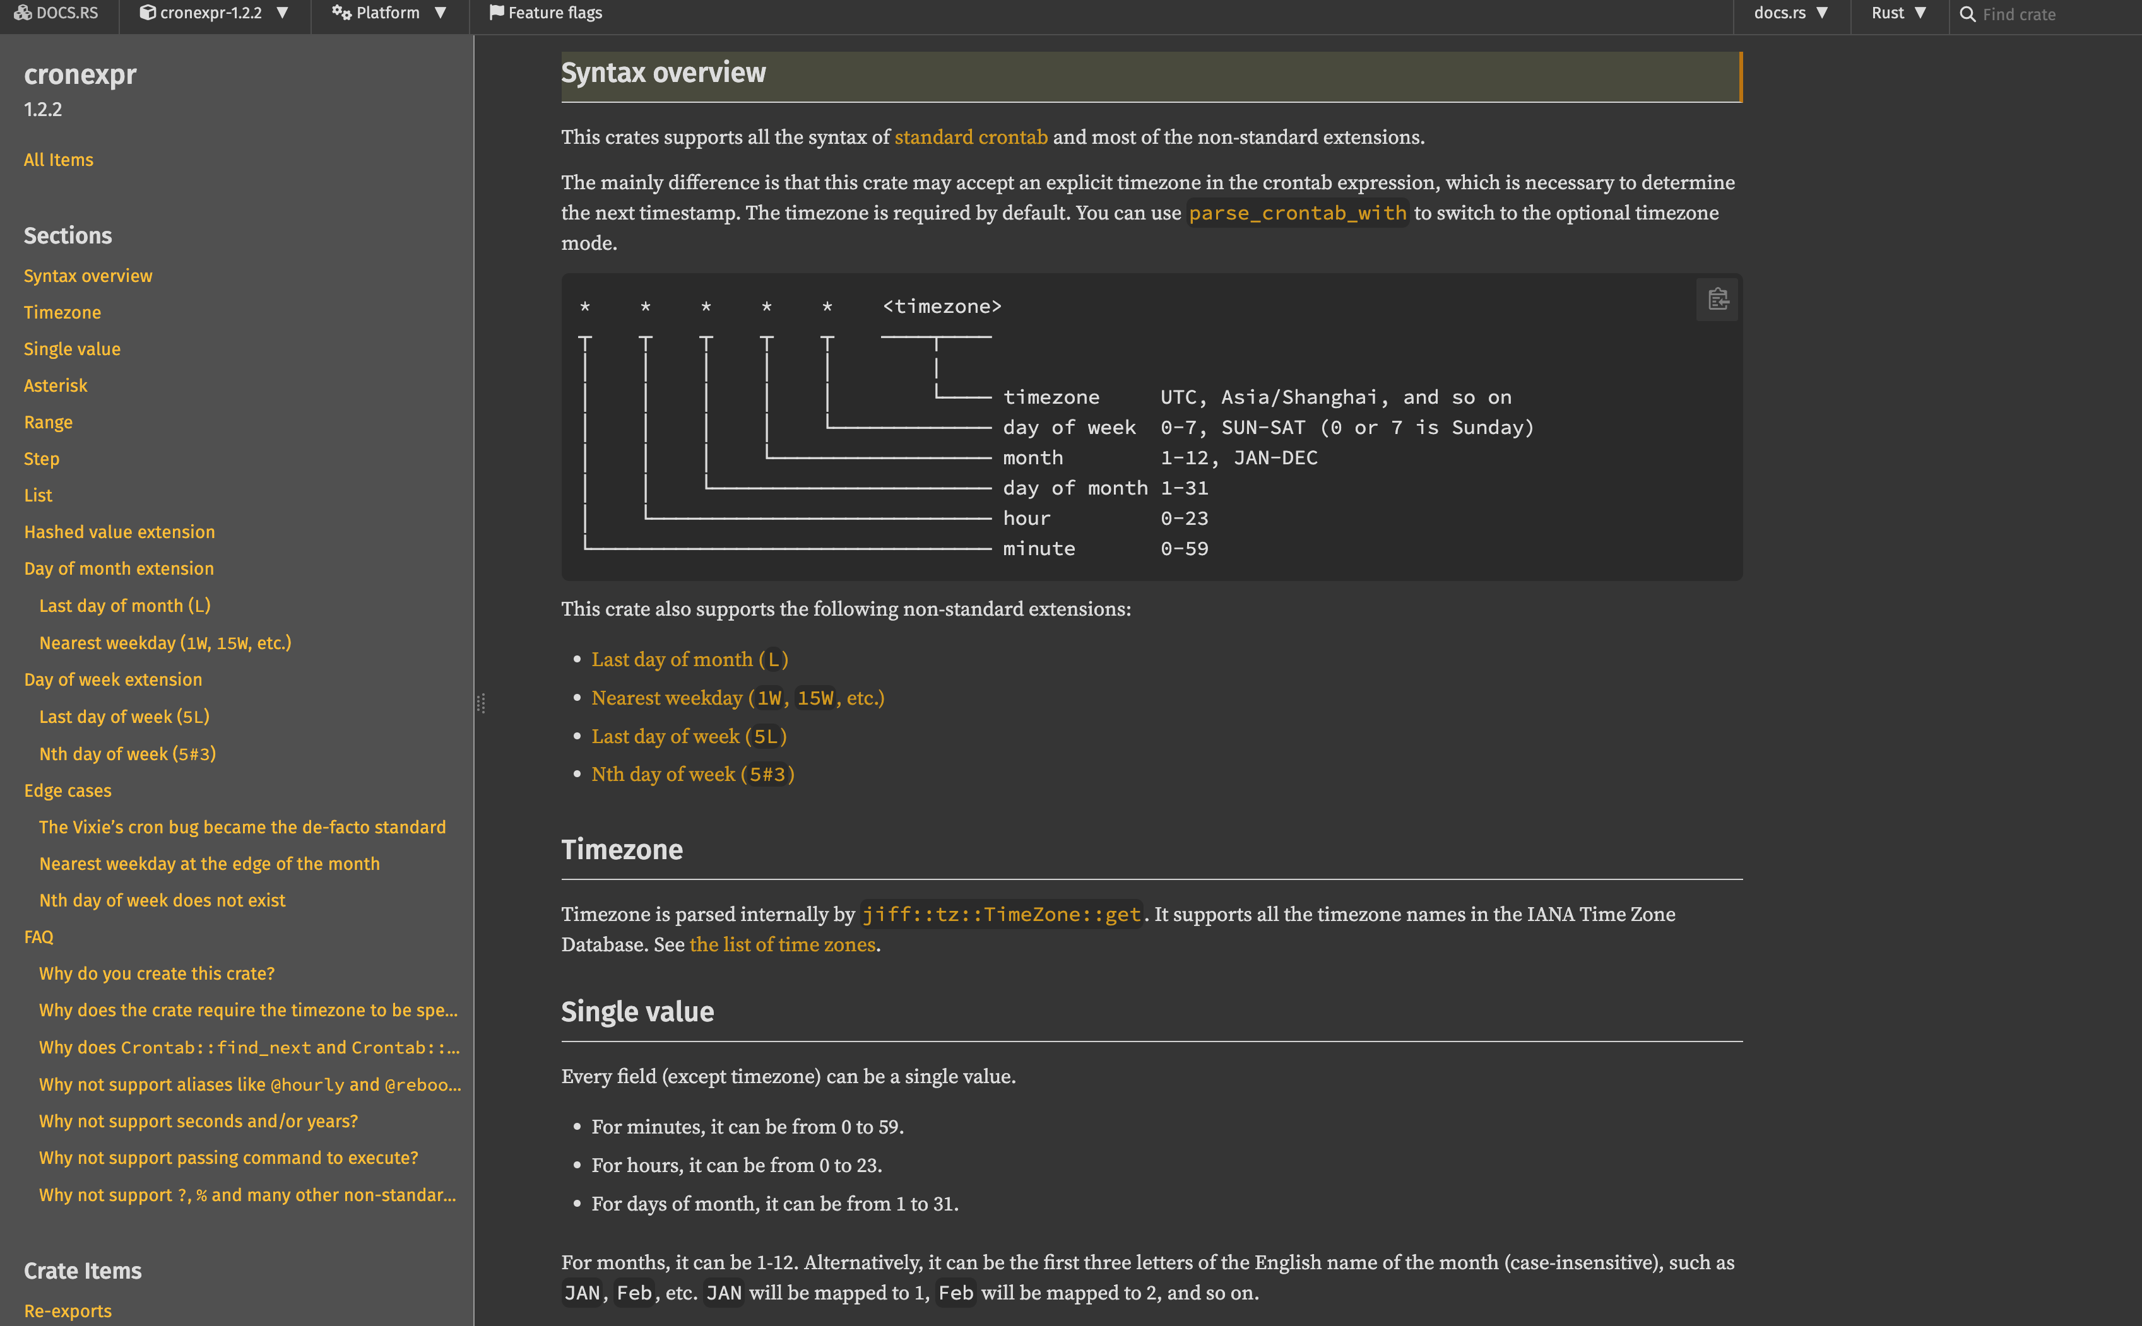Expand the Rust dropdown menu
Viewport: 2142px width, 1326px height.
(1898, 12)
